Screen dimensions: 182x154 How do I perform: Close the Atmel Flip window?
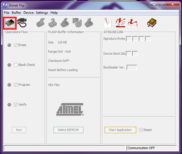(173, 4)
